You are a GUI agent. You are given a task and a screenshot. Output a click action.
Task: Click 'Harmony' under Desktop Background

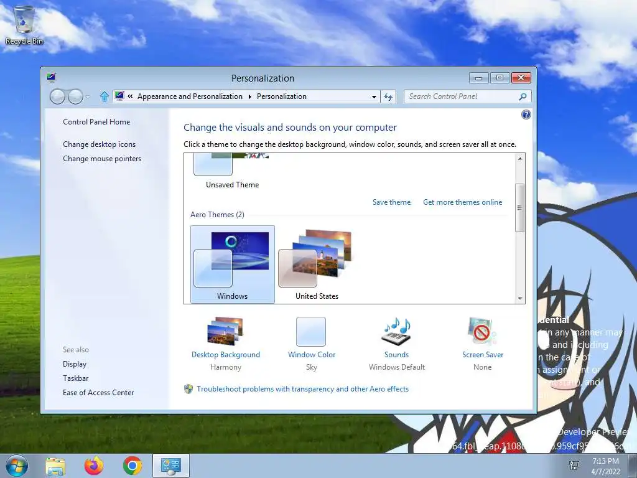225,367
